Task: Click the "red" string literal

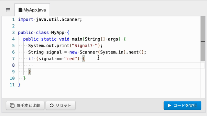Action: 71,59
